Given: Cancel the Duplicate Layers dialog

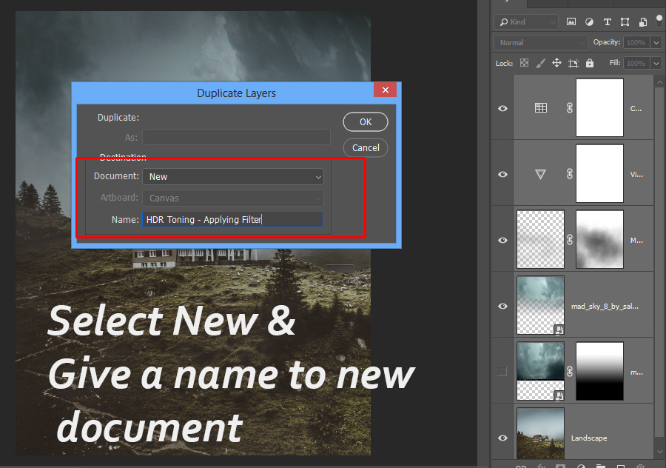Looking at the screenshot, I should (366, 147).
